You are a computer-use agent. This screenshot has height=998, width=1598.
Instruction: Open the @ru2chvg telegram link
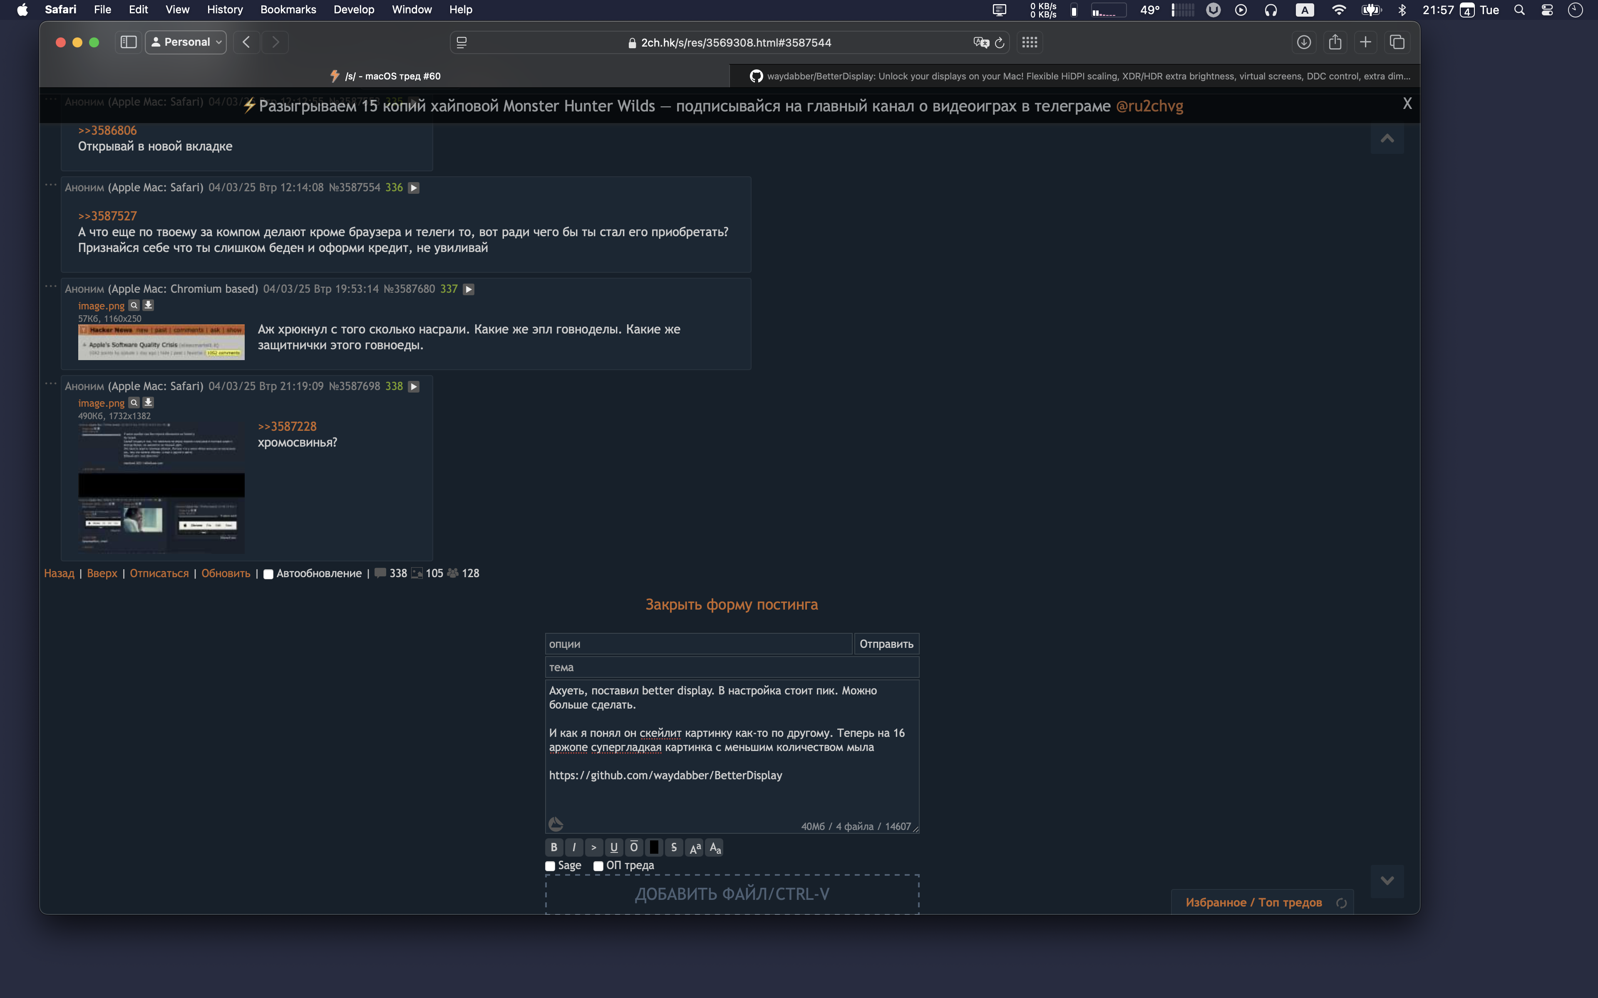(x=1149, y=106)
